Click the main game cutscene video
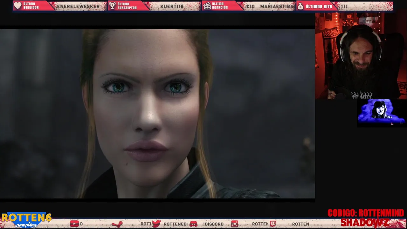The height and width of the screenshot is (229, 407). click(157, 114)
